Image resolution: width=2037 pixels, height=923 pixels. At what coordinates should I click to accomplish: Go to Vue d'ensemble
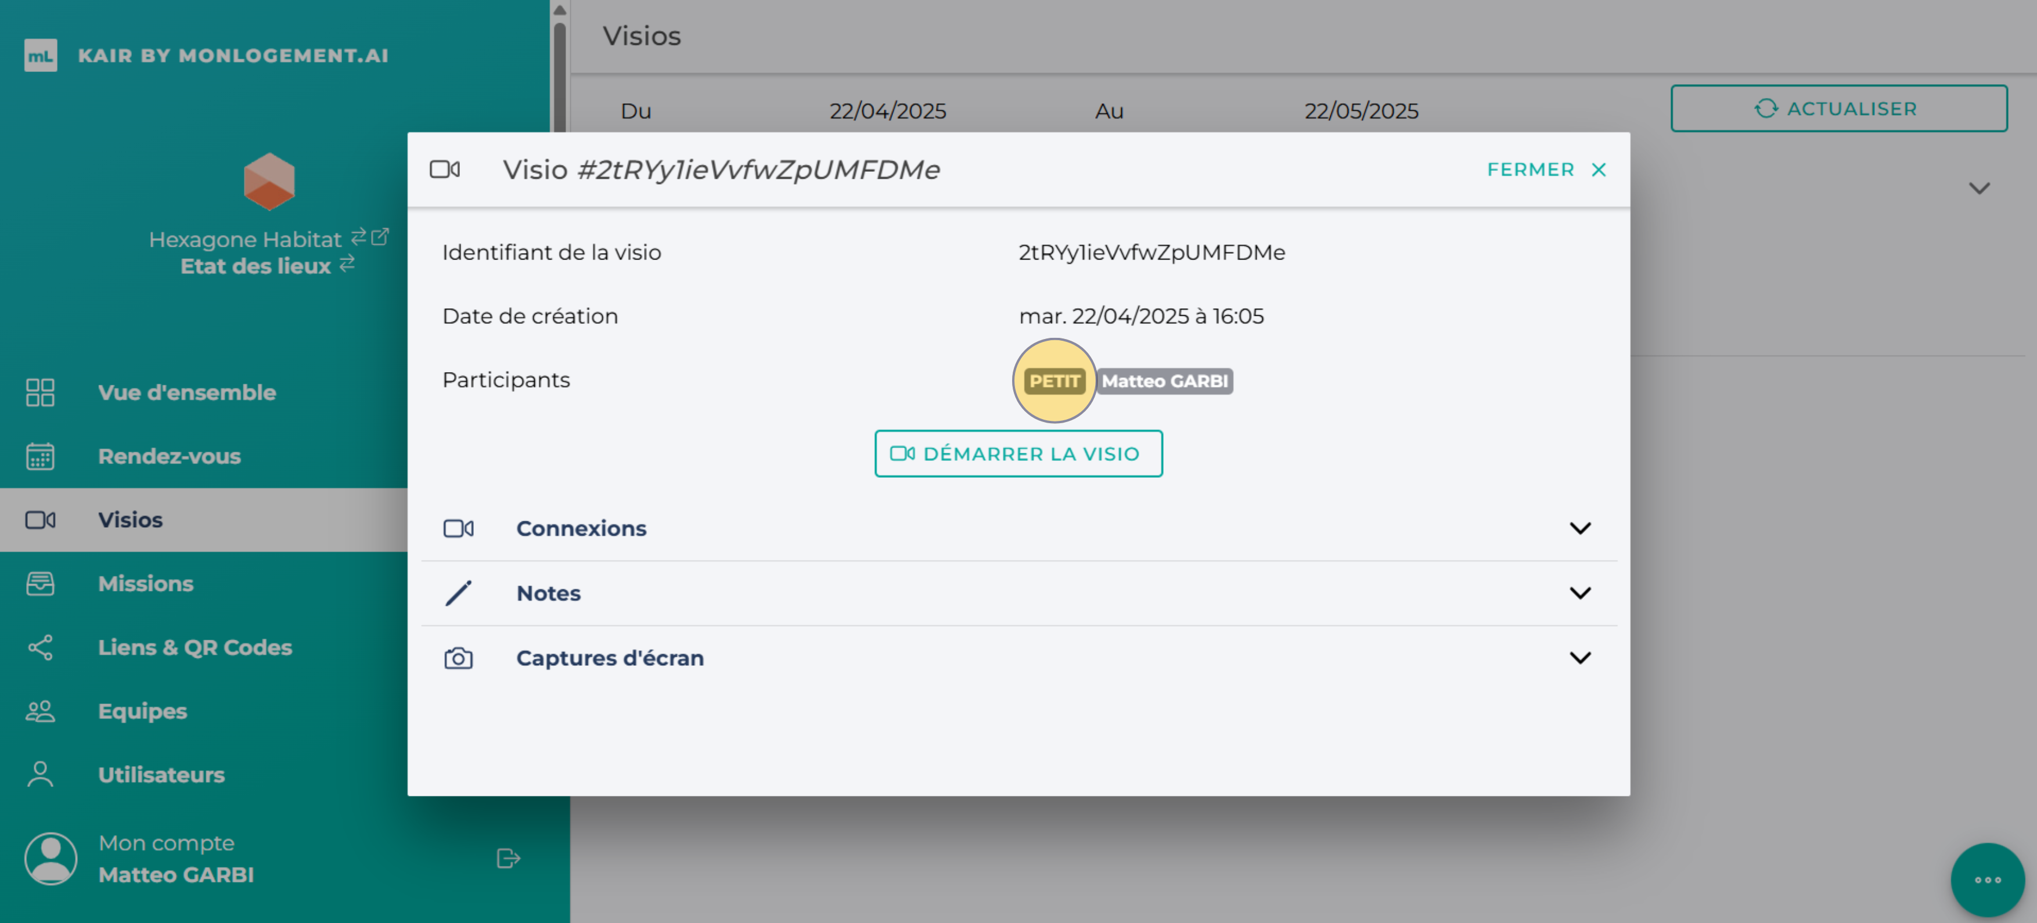pos(186,392)
